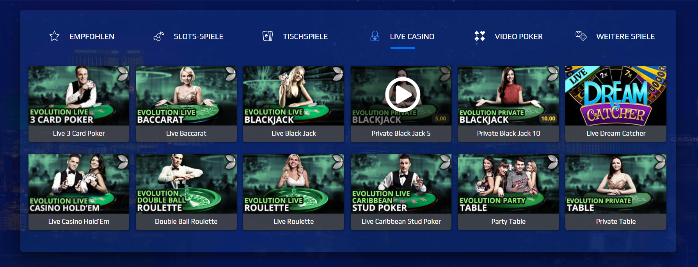
Task: Click the leaf badge on Private Black Jack 5
Action: click(x=445, y=73)
